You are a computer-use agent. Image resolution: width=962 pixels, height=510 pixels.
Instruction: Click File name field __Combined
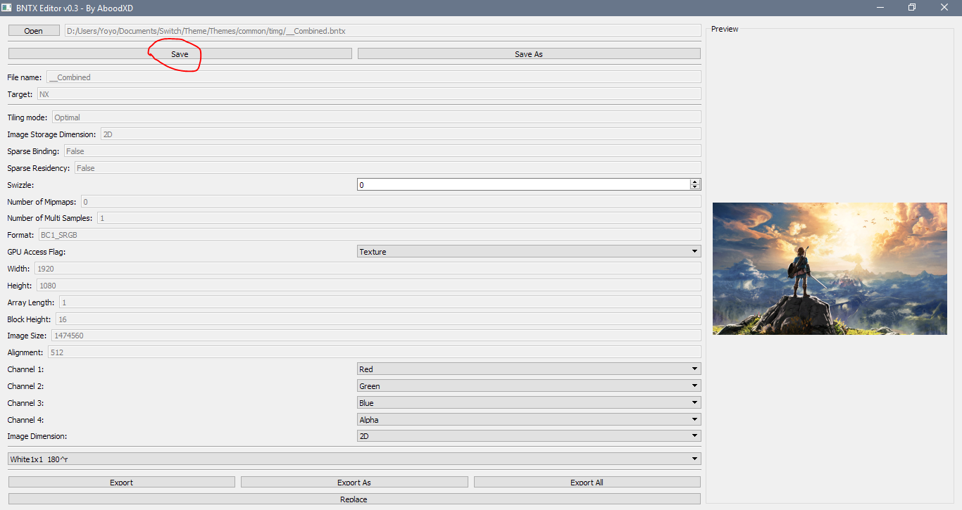(x=374, y=77)
